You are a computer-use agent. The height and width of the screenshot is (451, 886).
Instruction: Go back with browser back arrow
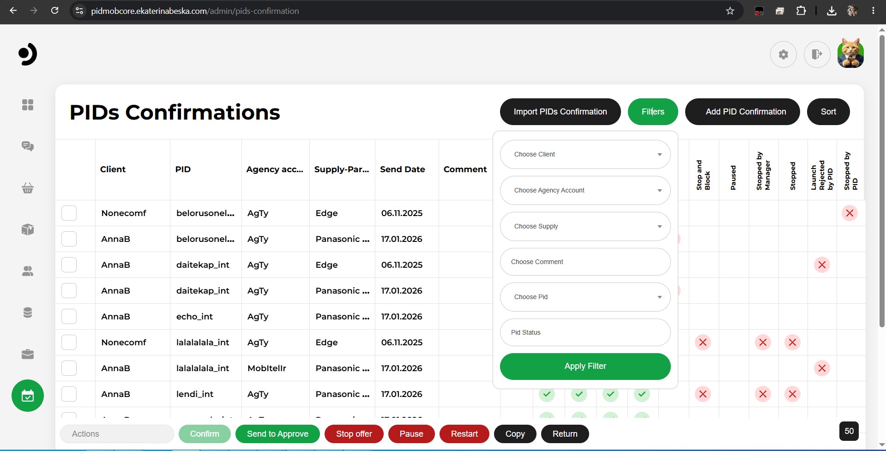[x=13, y=11]
